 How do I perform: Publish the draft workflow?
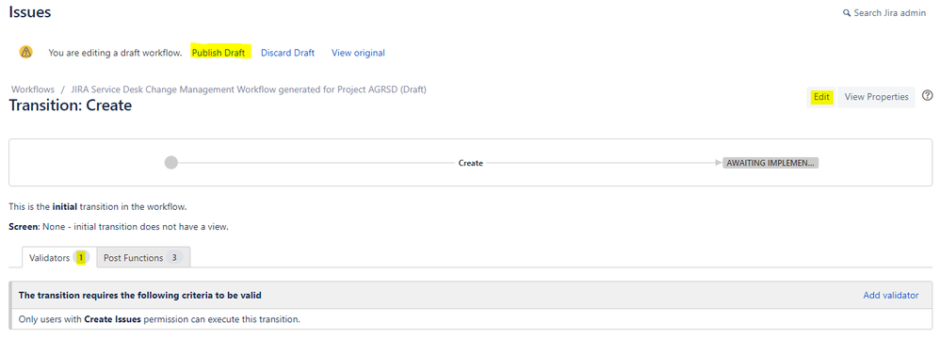coord(219,53)
